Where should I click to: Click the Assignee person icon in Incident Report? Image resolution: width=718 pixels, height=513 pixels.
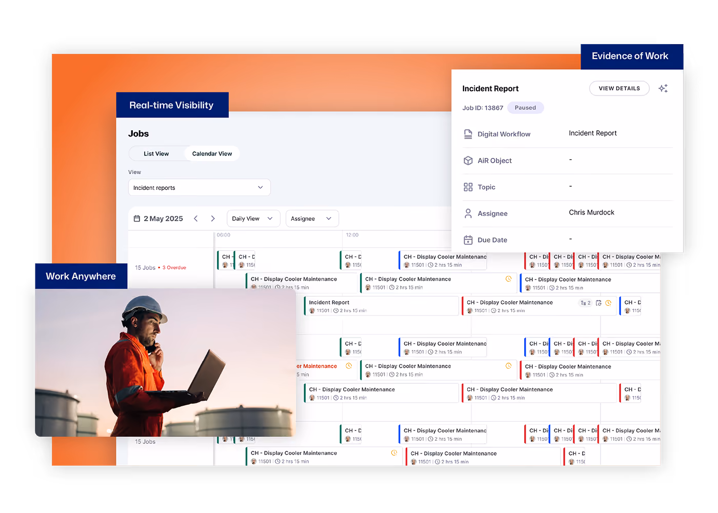[468, 213]
